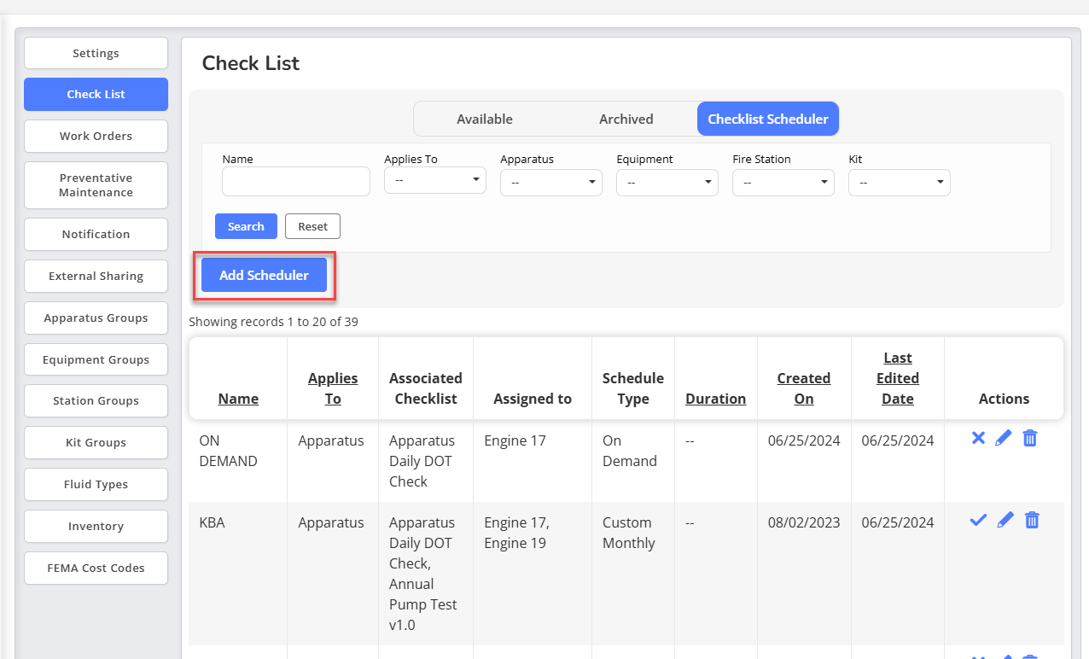Sort table by Duration column

click(715, 399)
